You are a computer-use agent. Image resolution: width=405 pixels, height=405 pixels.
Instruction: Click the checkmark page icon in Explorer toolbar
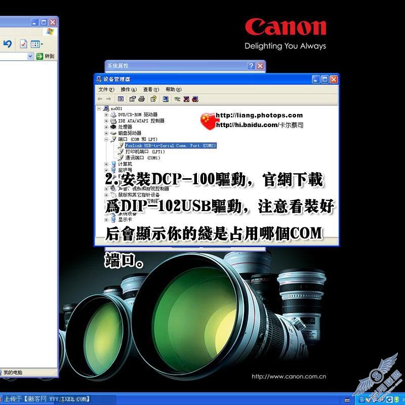pos(23,44)
